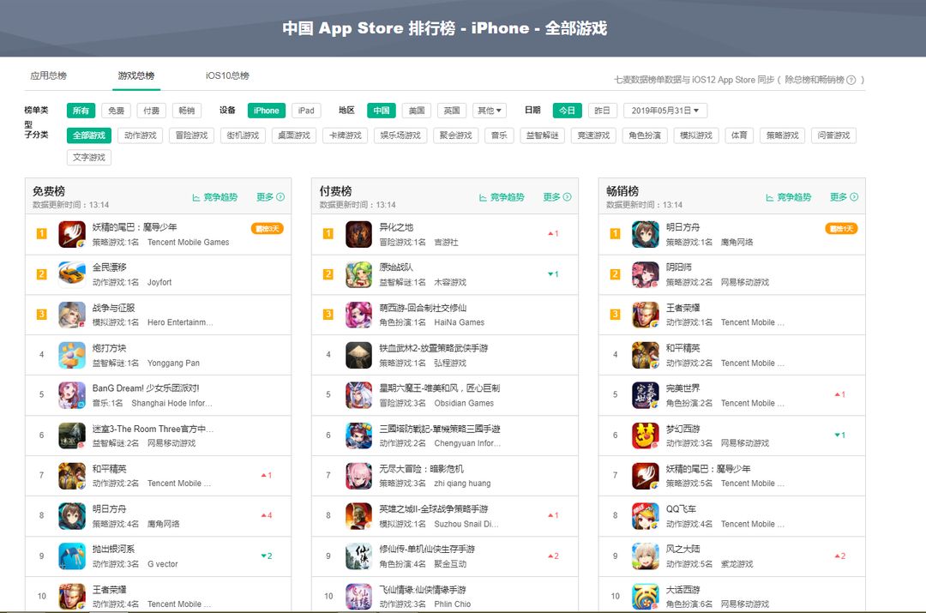The height and width of the screenshot is (613, 926).
Task: Open 全民漂移 car game icon
Action: point(72,274)
